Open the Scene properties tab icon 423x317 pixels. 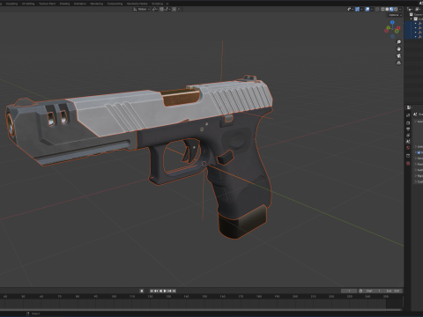(408, 142)
